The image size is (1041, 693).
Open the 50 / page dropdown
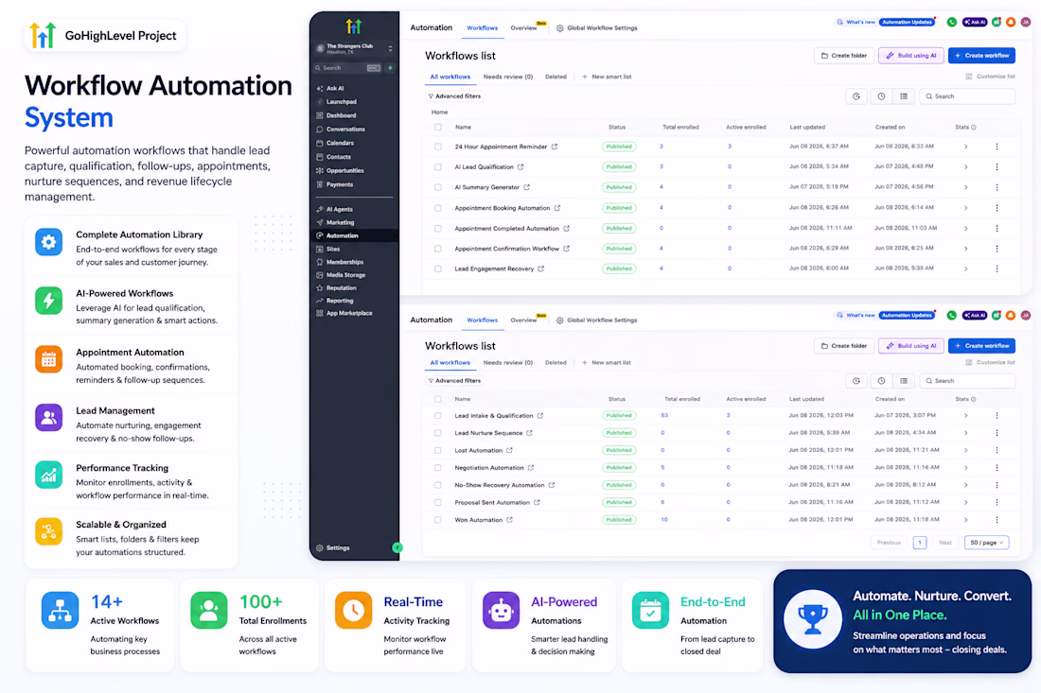tap(986, 543)
